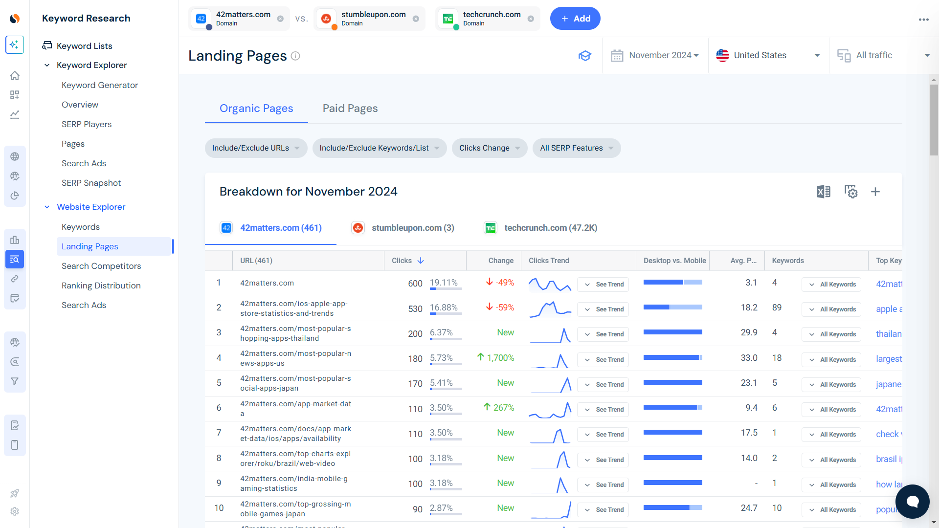This screenshot has height=528, width=939.
Task: Open the table settings gear icon
Action: click(x=851, y=192)
